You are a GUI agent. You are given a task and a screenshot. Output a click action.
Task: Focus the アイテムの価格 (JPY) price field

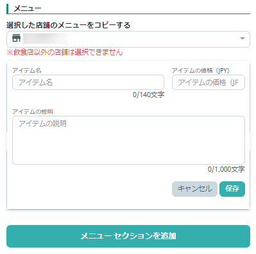209,82
